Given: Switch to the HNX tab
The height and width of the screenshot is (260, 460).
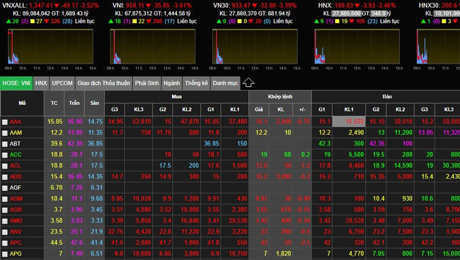Looking at the screenshot, I should click(x=41, y=83).
